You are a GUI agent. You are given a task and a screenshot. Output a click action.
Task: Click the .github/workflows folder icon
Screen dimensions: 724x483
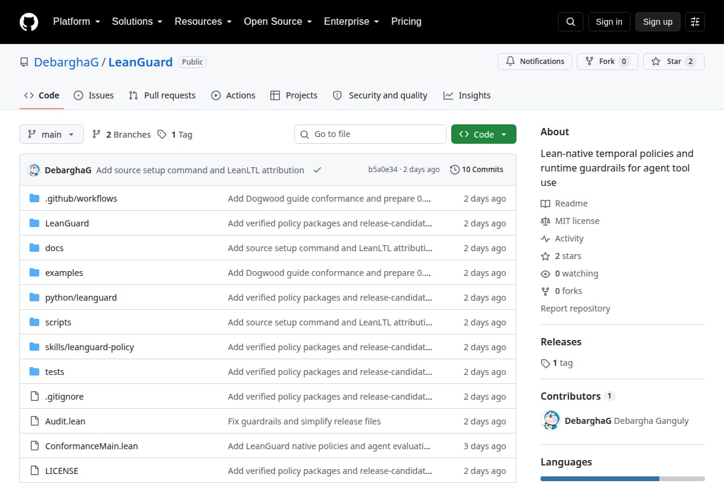34,199
